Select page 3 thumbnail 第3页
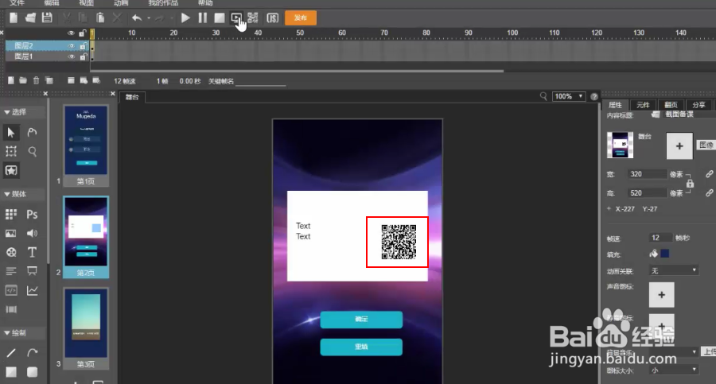The width and height of the screenshot is (716, 384). point(86,328)
